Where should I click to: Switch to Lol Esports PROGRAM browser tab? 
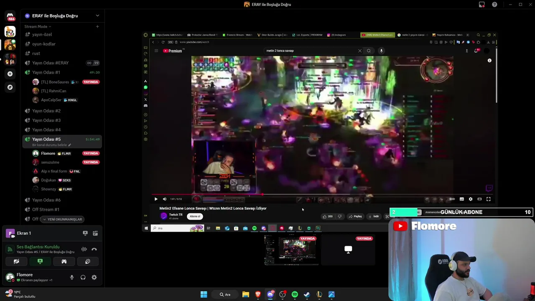308,35
